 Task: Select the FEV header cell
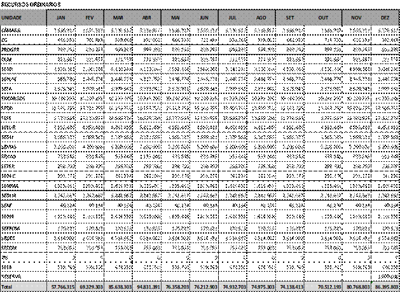click(90, 18)
